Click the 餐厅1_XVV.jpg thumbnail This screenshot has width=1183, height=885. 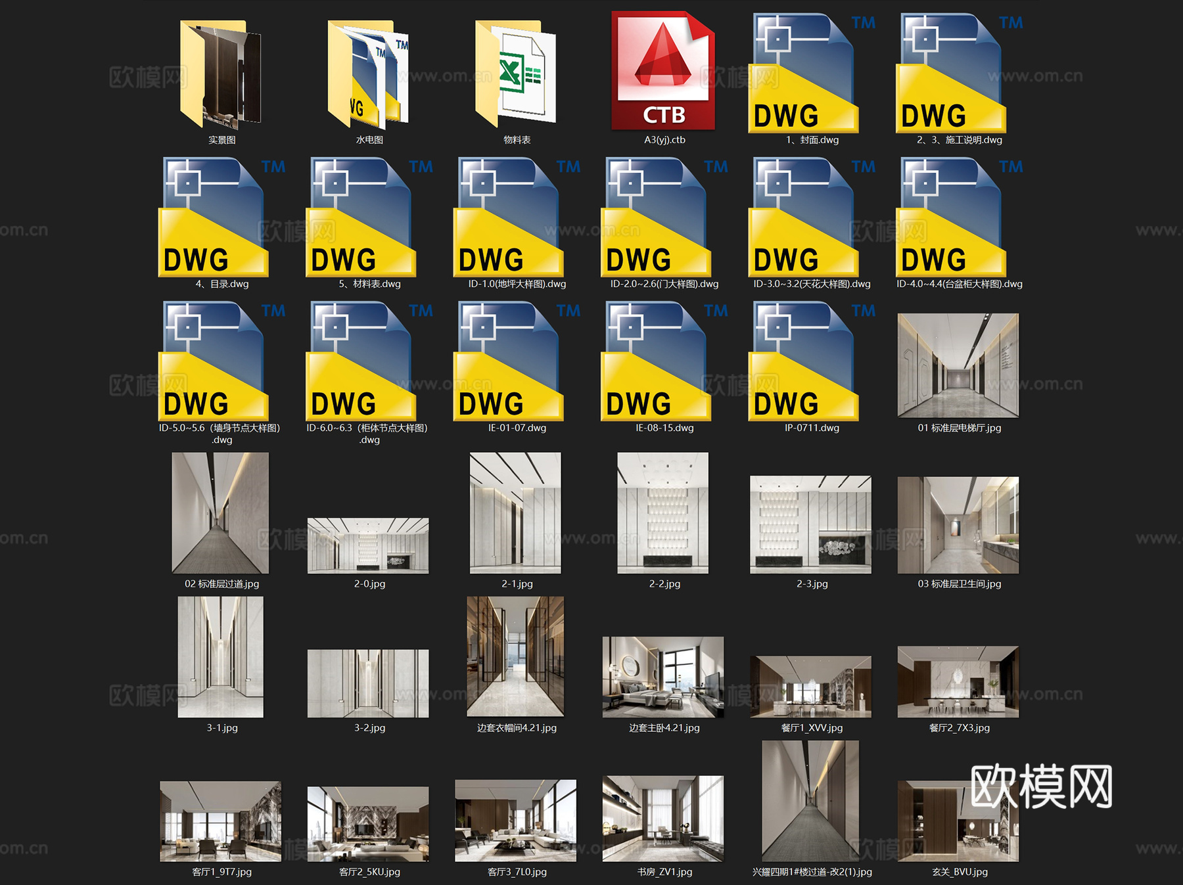(x=810, y=687)
